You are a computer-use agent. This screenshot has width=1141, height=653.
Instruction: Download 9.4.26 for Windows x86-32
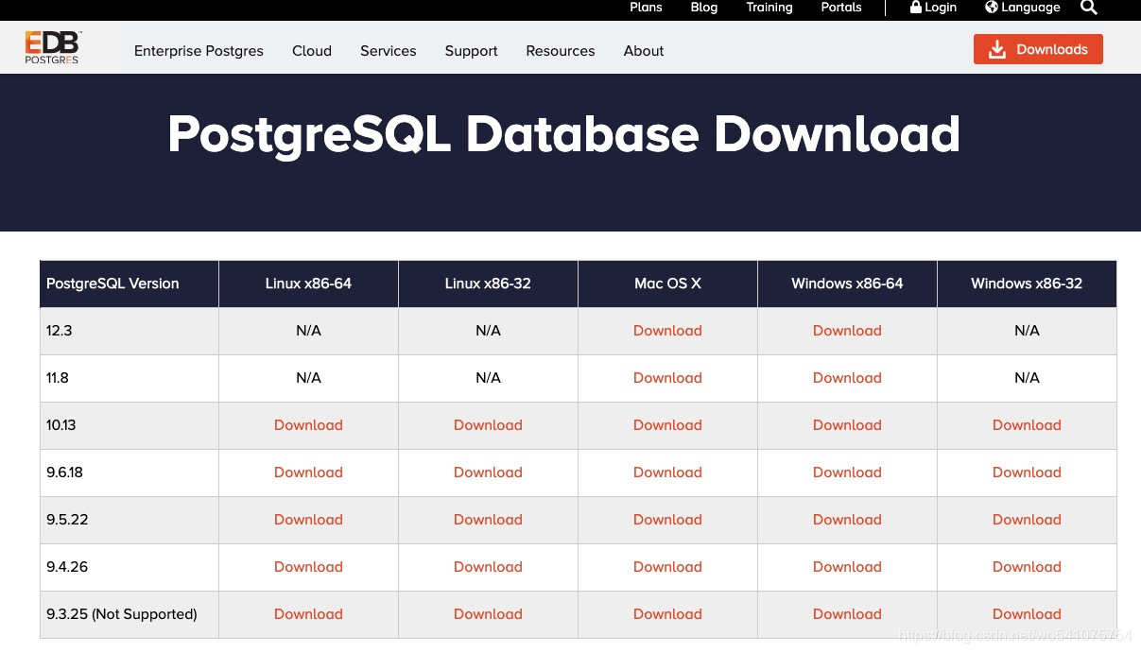[x=1027, y=567]
